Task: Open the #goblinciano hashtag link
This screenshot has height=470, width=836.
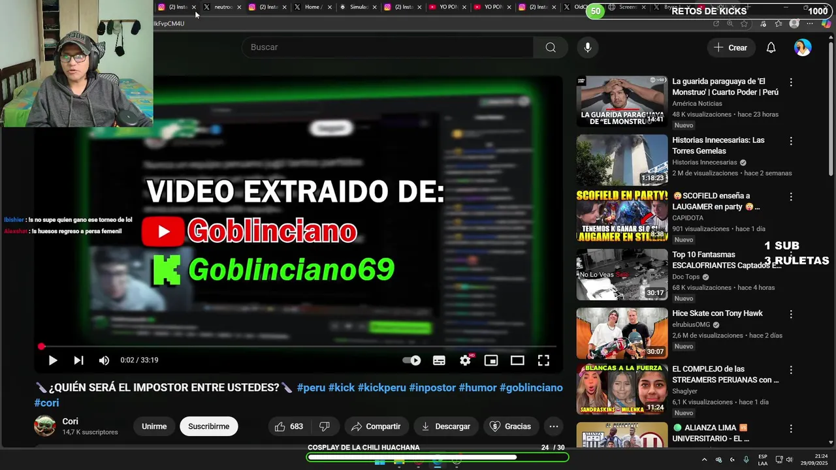Action: [531, 388]
